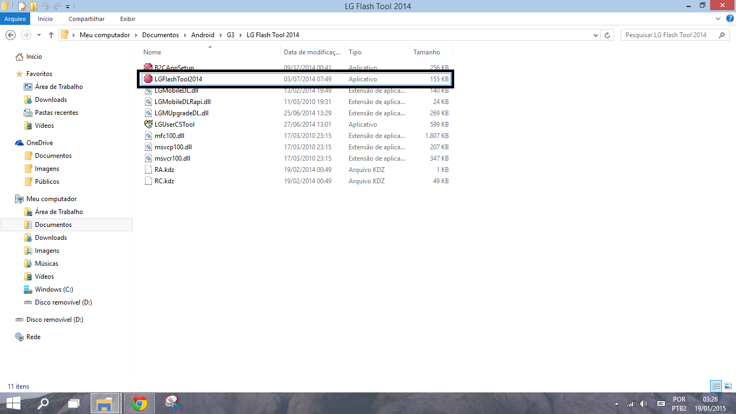
Task: Click the volume speaker tray icon
Action: [643, 404]
